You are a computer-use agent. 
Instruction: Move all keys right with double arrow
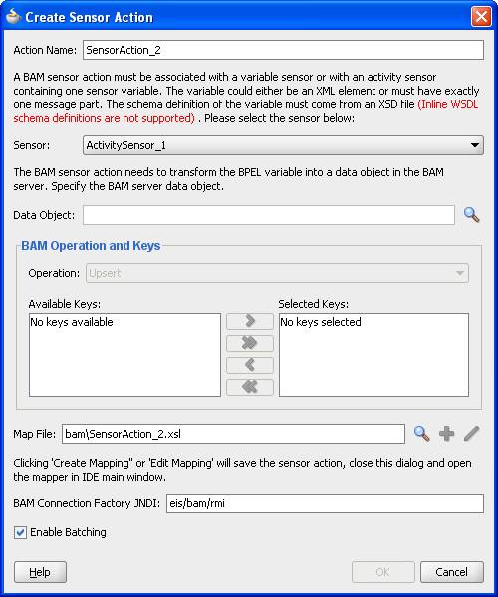pos(250,343)
